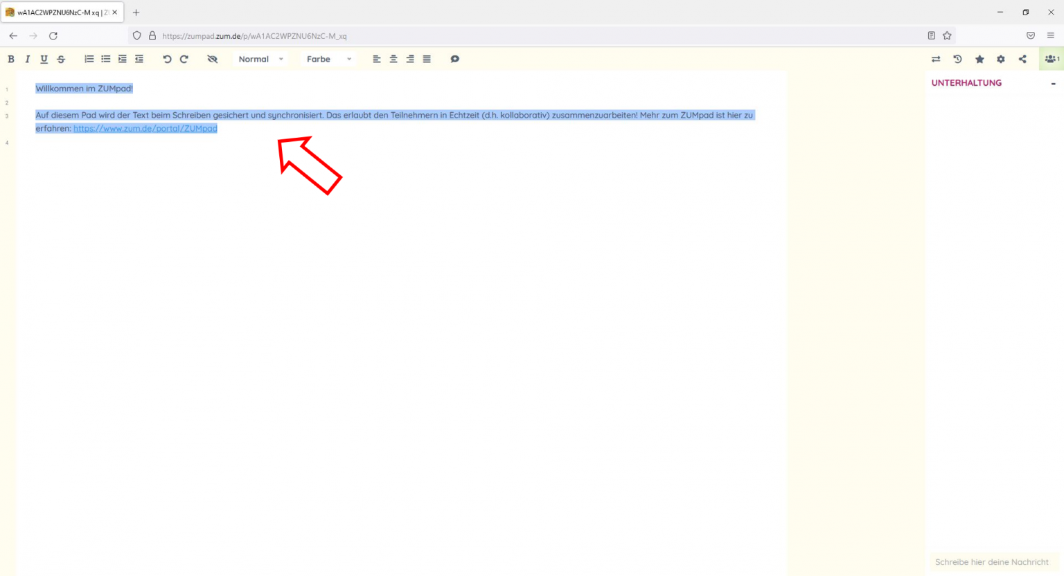This screenshot has height=576, width=1064.
Task: Toggle bold formatting
Action: coord(11,60)
